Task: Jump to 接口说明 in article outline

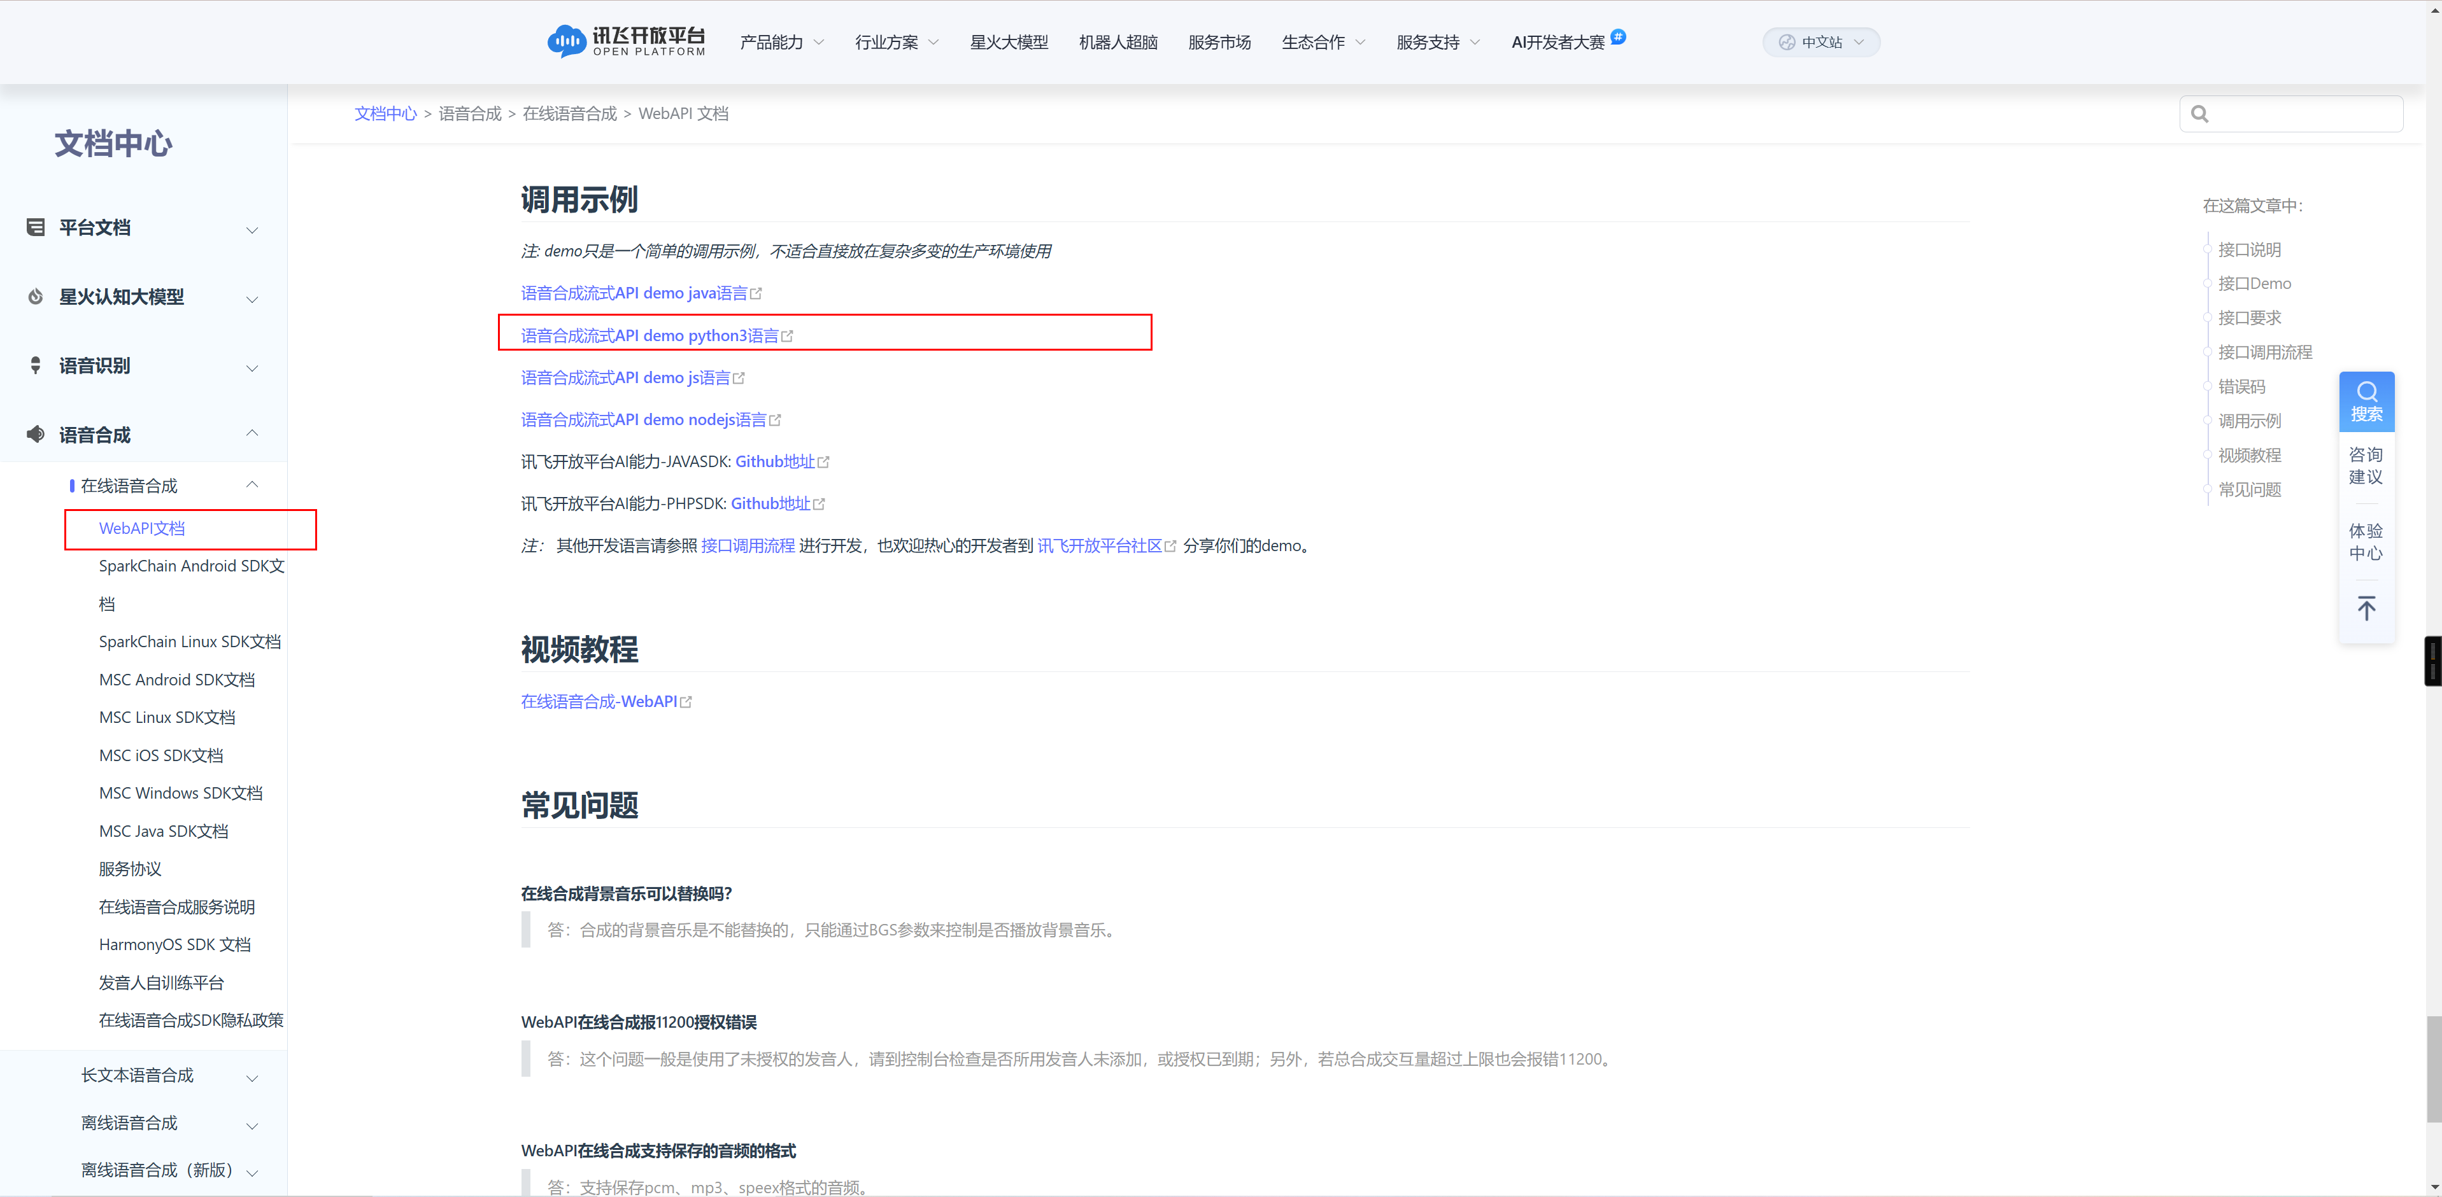Action: click(x=2248, y=249)
